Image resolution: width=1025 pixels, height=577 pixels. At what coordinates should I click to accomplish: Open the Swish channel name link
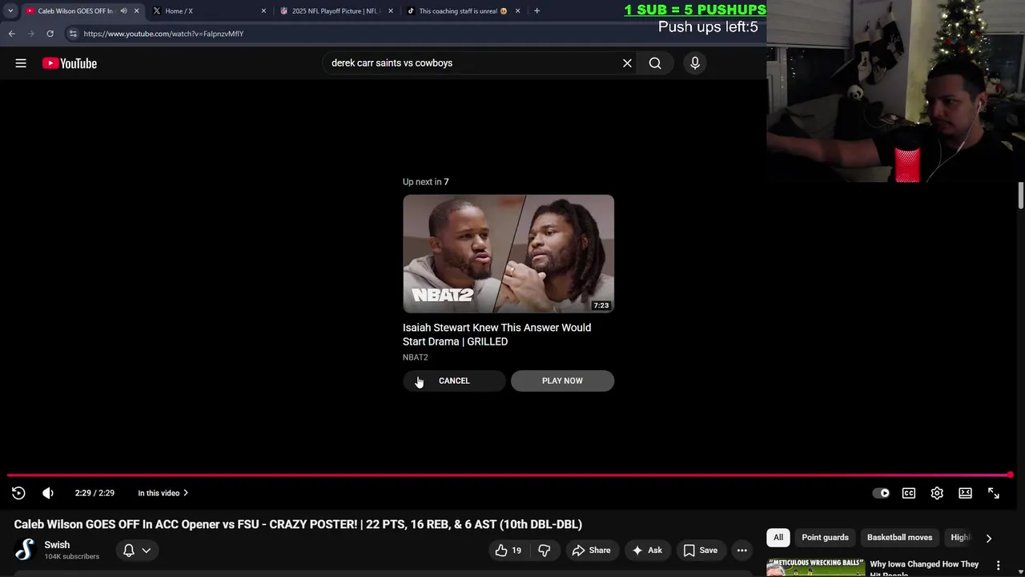[x=57, y=545]
